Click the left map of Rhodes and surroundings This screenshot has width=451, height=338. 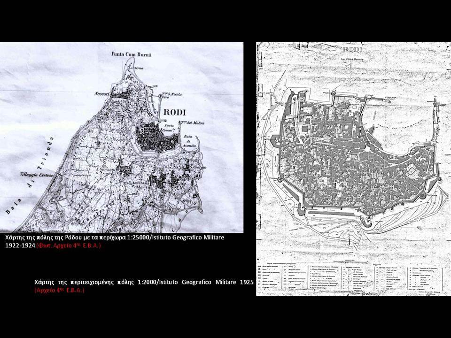[x=122, y=138]
